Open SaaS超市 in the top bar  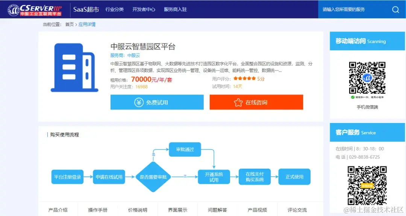click(86, 9)
